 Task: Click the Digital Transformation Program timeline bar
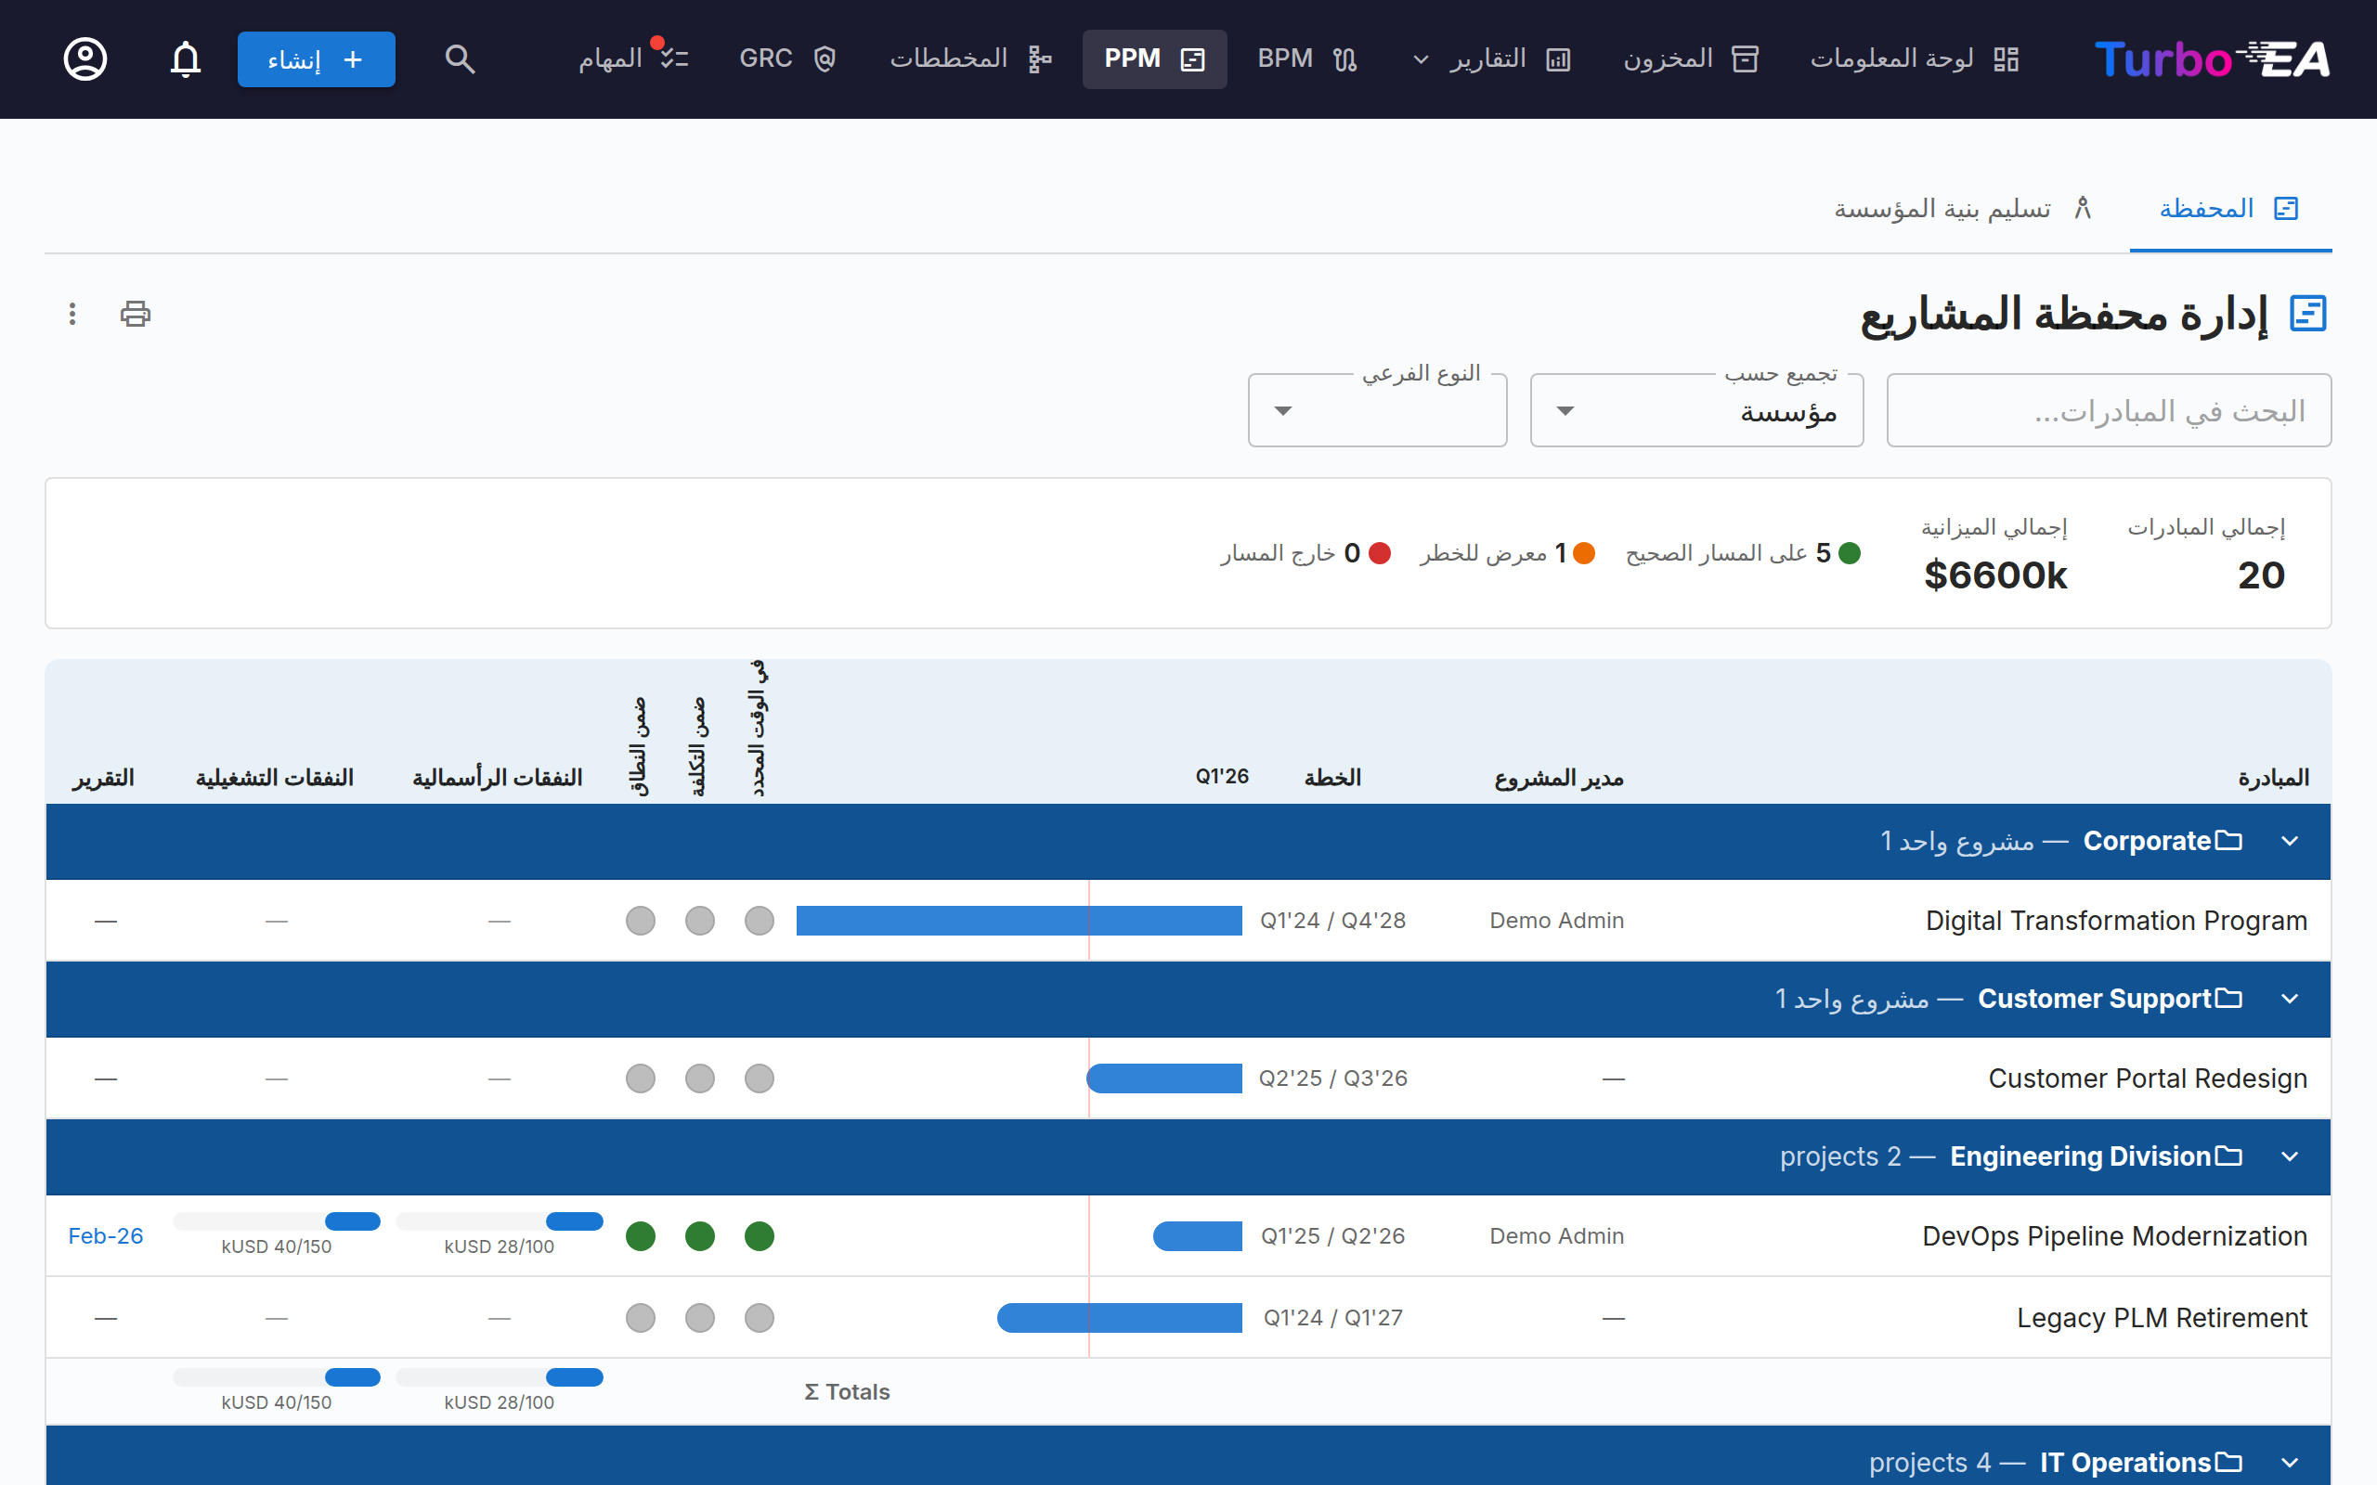pyautogui.click(x=1019, y=921)
